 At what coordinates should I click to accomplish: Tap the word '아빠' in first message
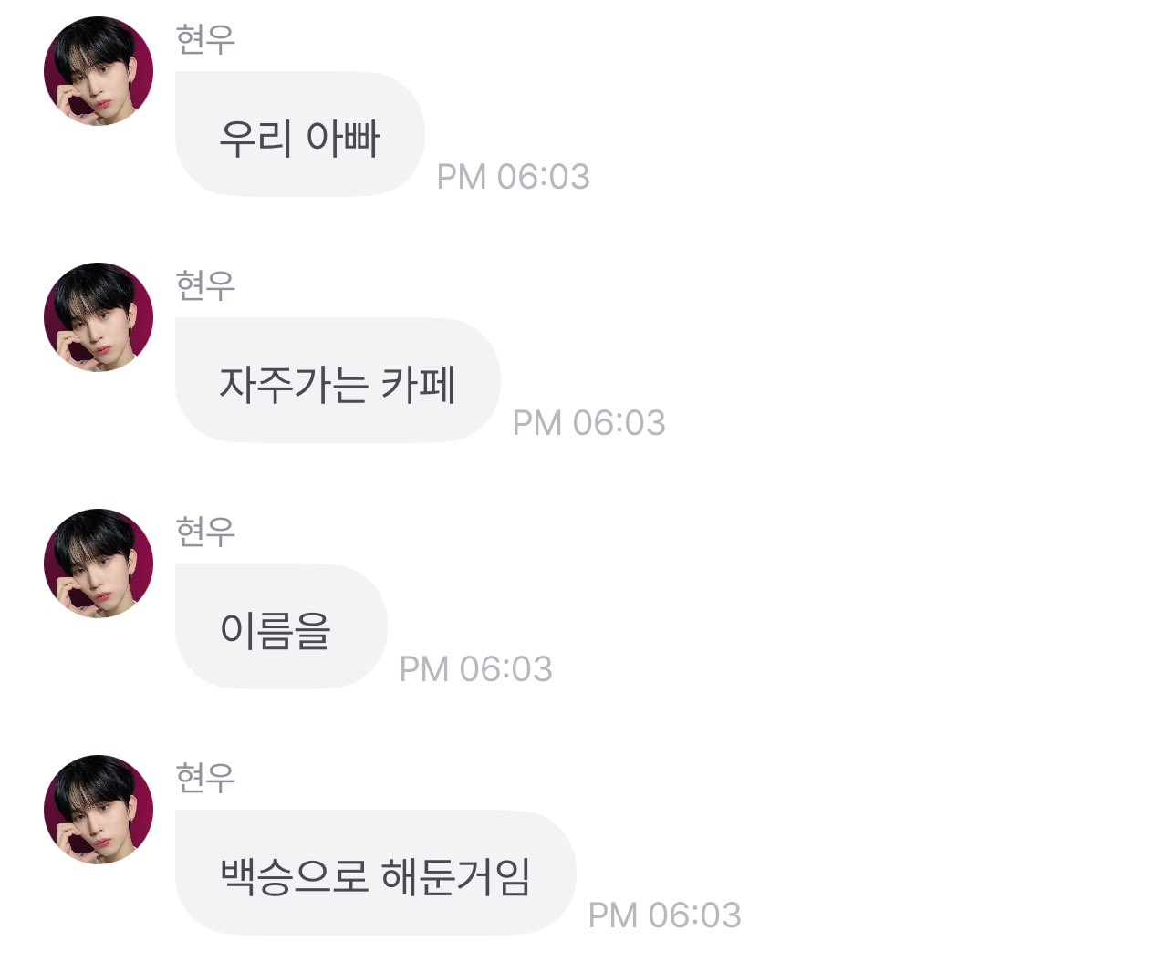coord(342,138)
